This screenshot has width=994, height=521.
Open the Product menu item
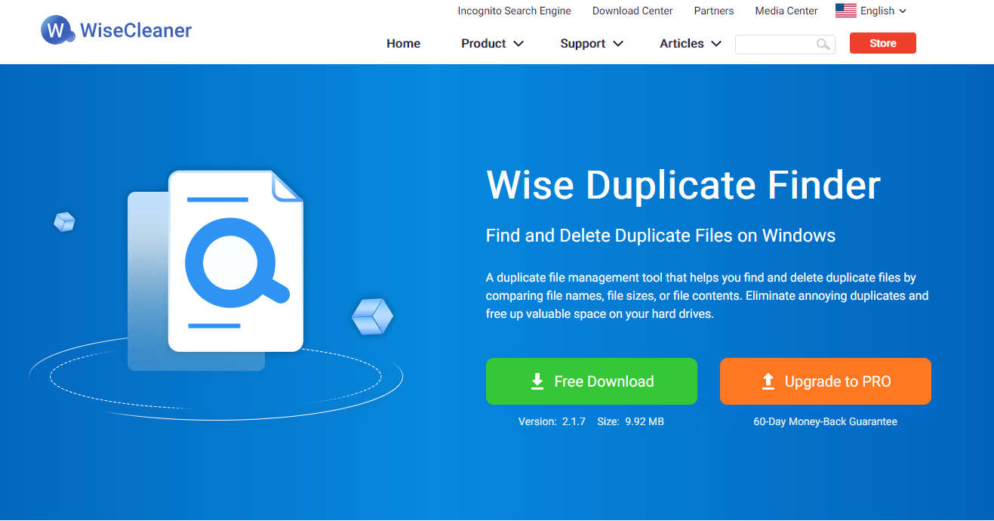click(x=484, y=44)
